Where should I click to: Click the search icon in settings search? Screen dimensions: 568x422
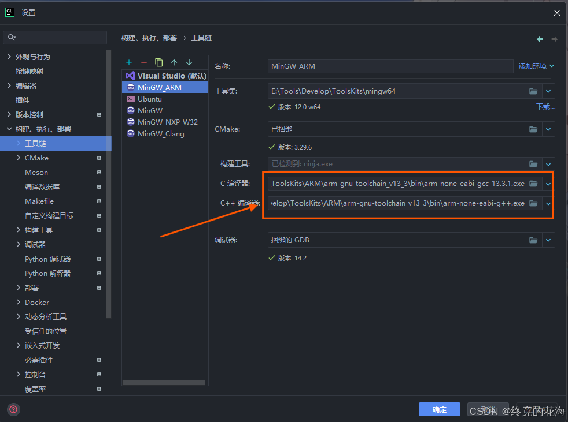pyautogui.click(x=12, y=38)
